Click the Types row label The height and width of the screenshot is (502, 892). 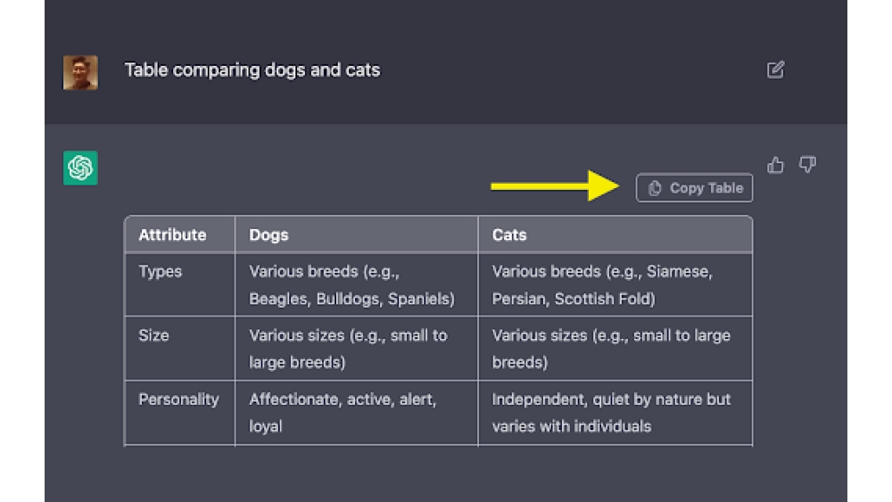point(161,272)
